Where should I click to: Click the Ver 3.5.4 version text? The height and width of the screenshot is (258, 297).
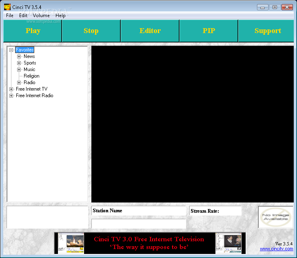click(x=284, y=244)
